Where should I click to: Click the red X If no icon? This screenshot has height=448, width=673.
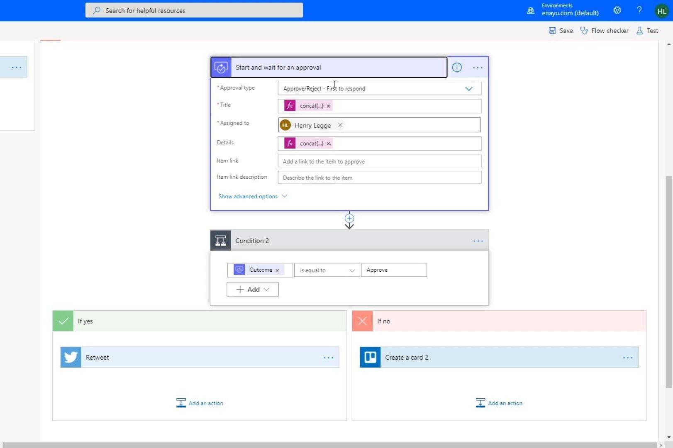362,321
